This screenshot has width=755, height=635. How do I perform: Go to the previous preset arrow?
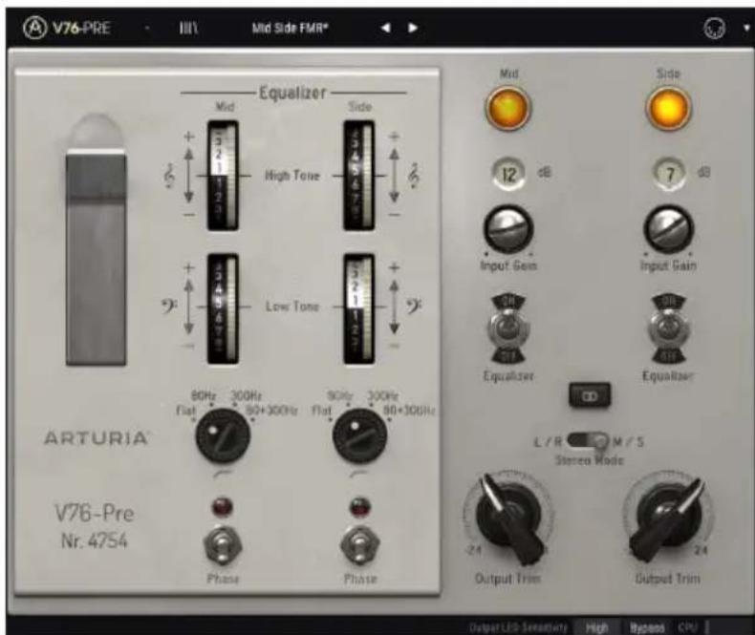(x=385, y=28)
